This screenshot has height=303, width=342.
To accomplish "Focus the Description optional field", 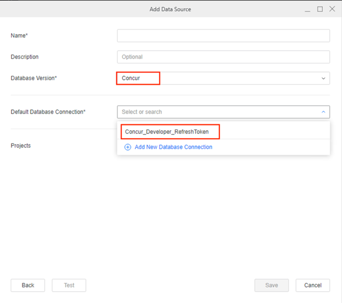I will tap(224, 57).
